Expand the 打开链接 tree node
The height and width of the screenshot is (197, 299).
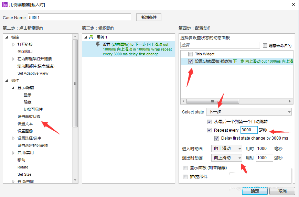(13, 44)
